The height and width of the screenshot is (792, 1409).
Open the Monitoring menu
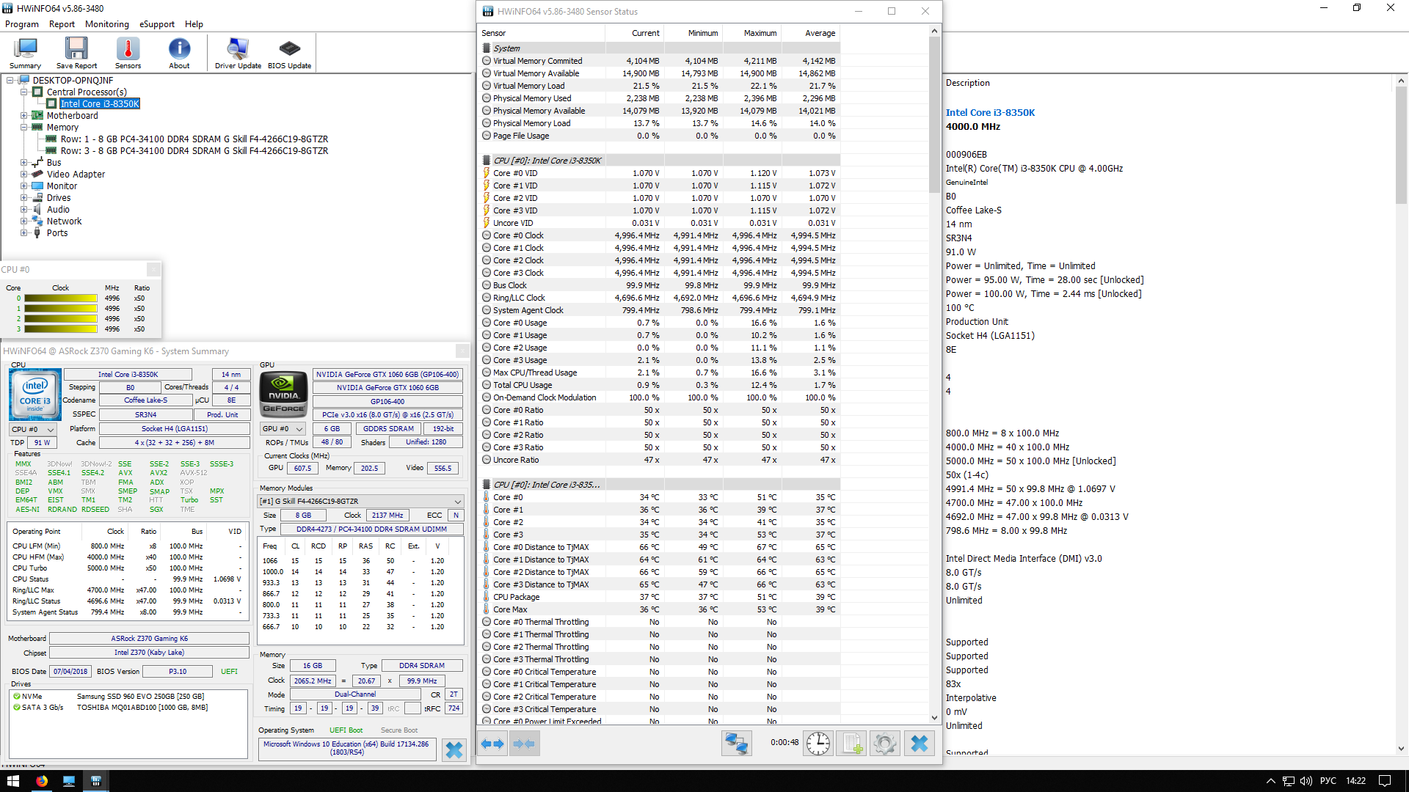coord(106,24)
